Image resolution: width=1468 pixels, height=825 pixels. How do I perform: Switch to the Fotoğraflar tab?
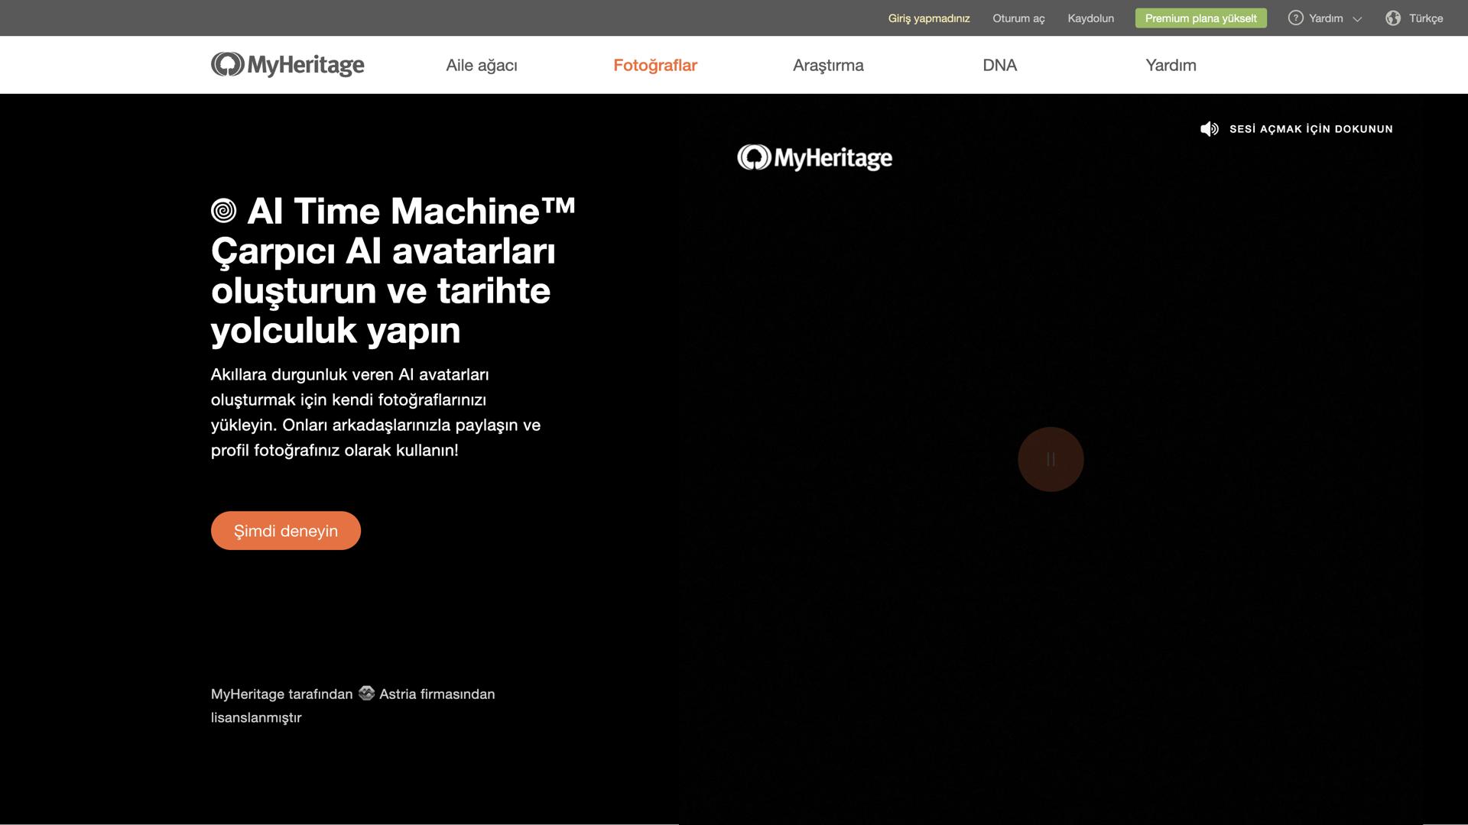click(654, 65)
